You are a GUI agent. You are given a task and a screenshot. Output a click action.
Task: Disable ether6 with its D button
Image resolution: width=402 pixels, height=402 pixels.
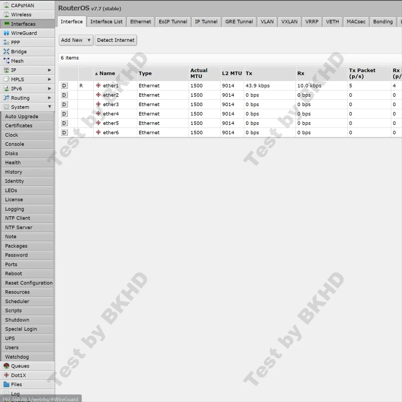coord(64,133)
